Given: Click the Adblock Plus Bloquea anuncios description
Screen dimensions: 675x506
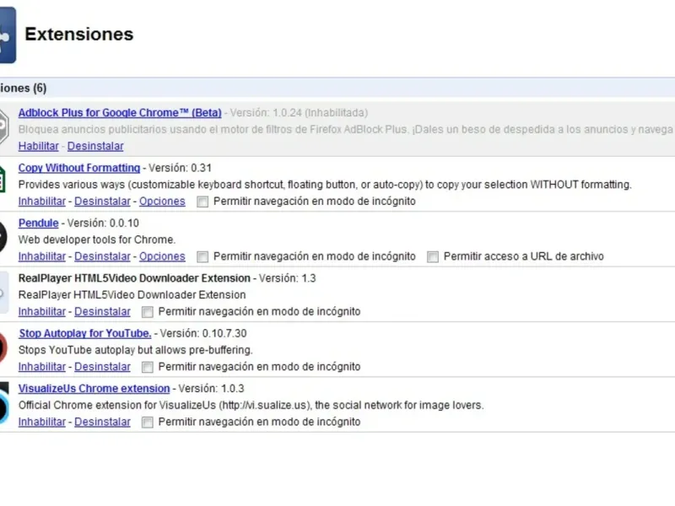Looking at the screenshot, I should point(346,130).
